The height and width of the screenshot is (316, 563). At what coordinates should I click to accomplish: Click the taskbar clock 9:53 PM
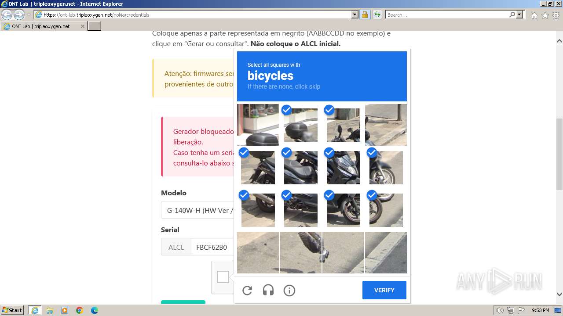[x=541, y=310]
